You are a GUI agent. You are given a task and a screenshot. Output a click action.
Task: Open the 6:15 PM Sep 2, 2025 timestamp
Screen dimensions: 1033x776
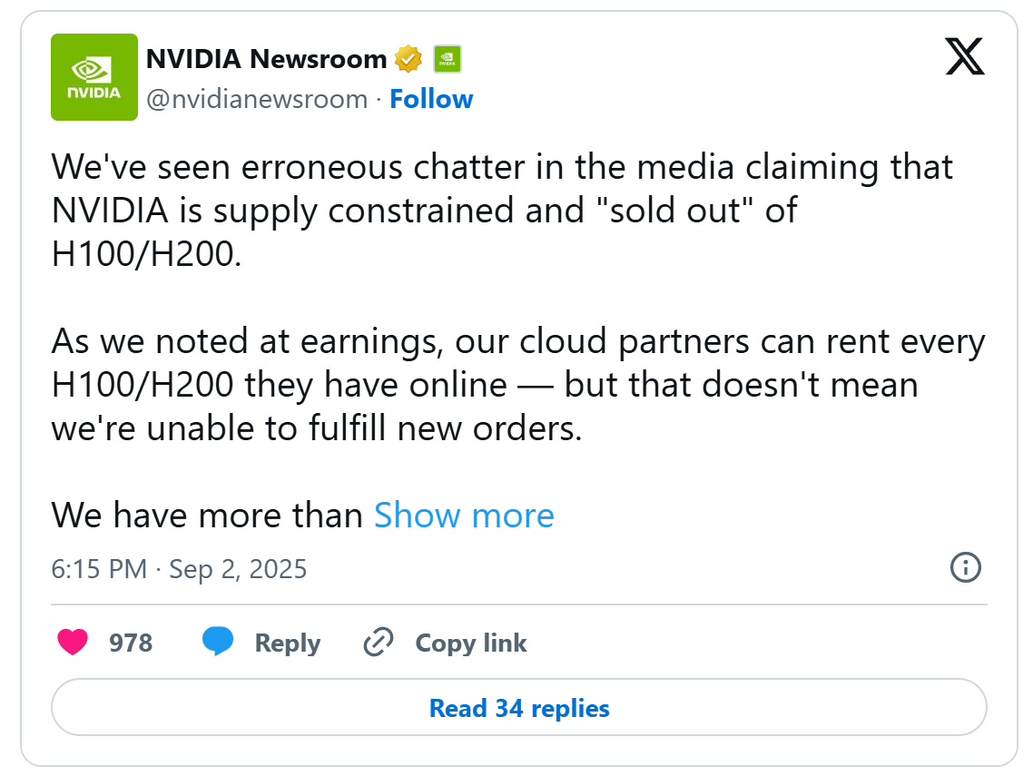point(179,569)
